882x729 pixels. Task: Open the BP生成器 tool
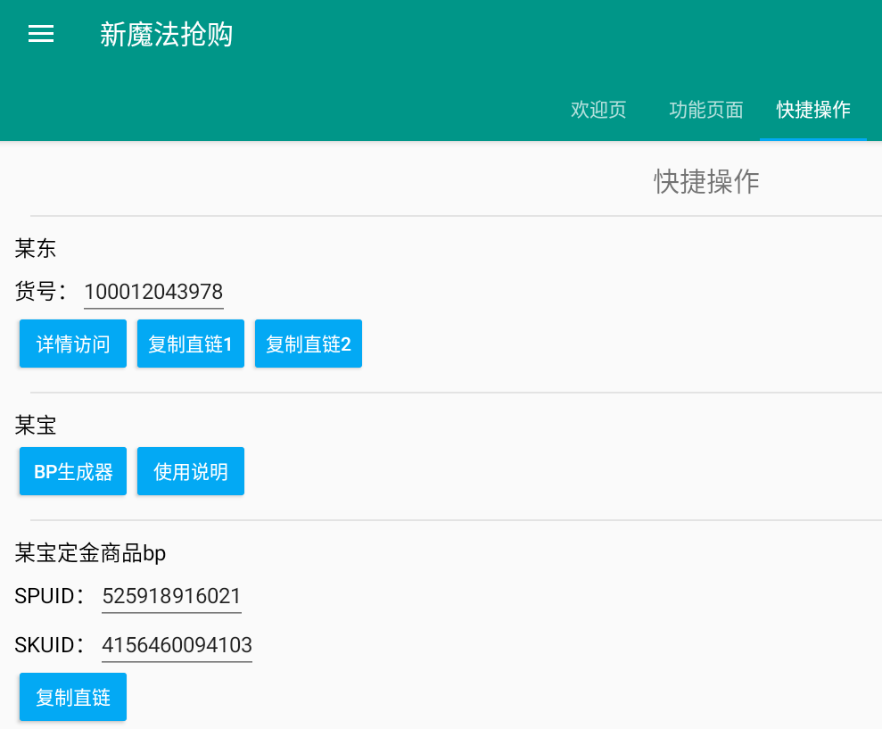(x=73, y=471)
